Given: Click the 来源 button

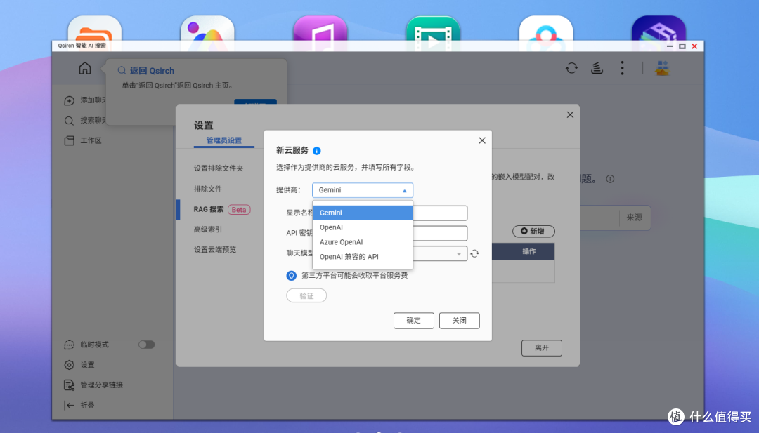Looking at the screenshot, I should [634, 218].
